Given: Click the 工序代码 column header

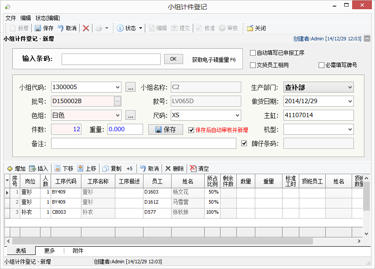Looking at the screenshot, I should point(66,181).
